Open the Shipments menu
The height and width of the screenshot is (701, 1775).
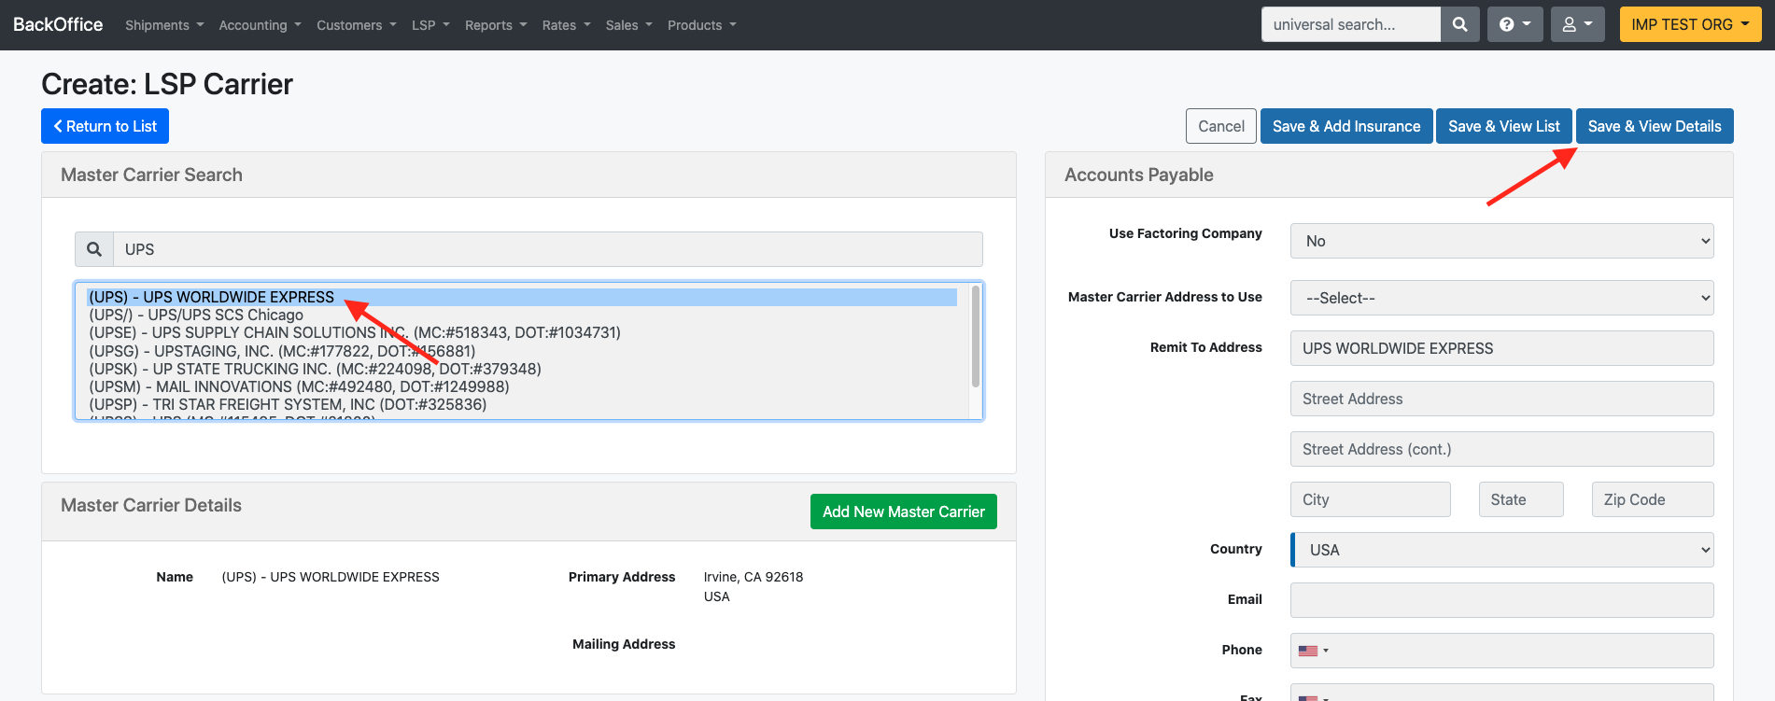(x=164, y=25)
